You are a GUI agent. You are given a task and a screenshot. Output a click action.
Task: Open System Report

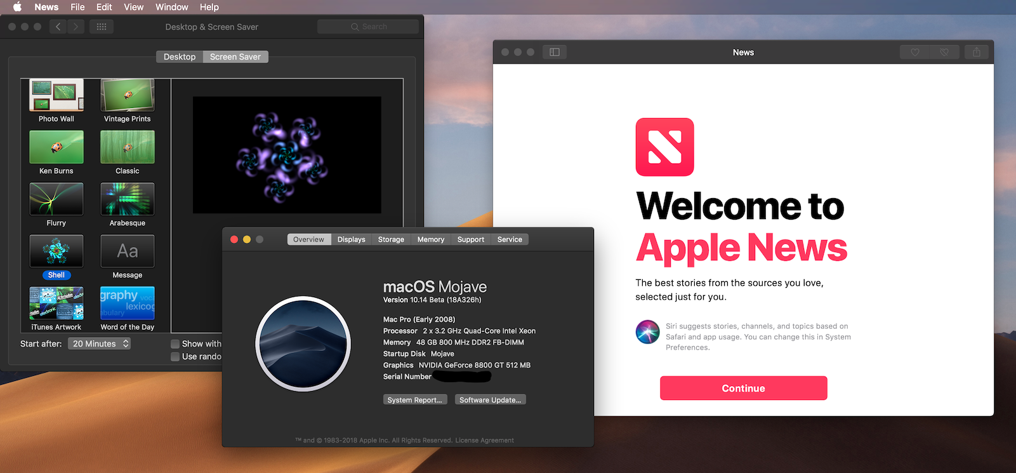415,399
